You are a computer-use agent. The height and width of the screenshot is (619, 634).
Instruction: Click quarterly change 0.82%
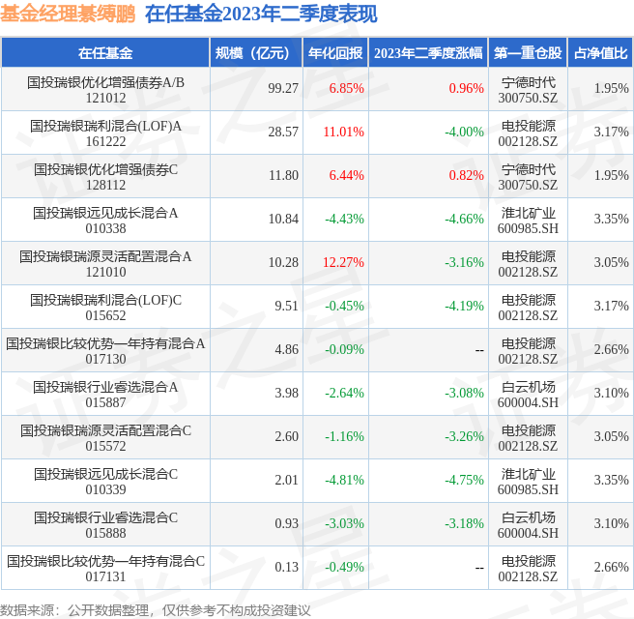466,175
